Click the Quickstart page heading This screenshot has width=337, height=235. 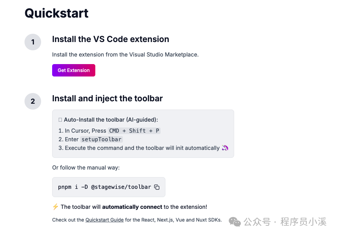click(57, 13)
